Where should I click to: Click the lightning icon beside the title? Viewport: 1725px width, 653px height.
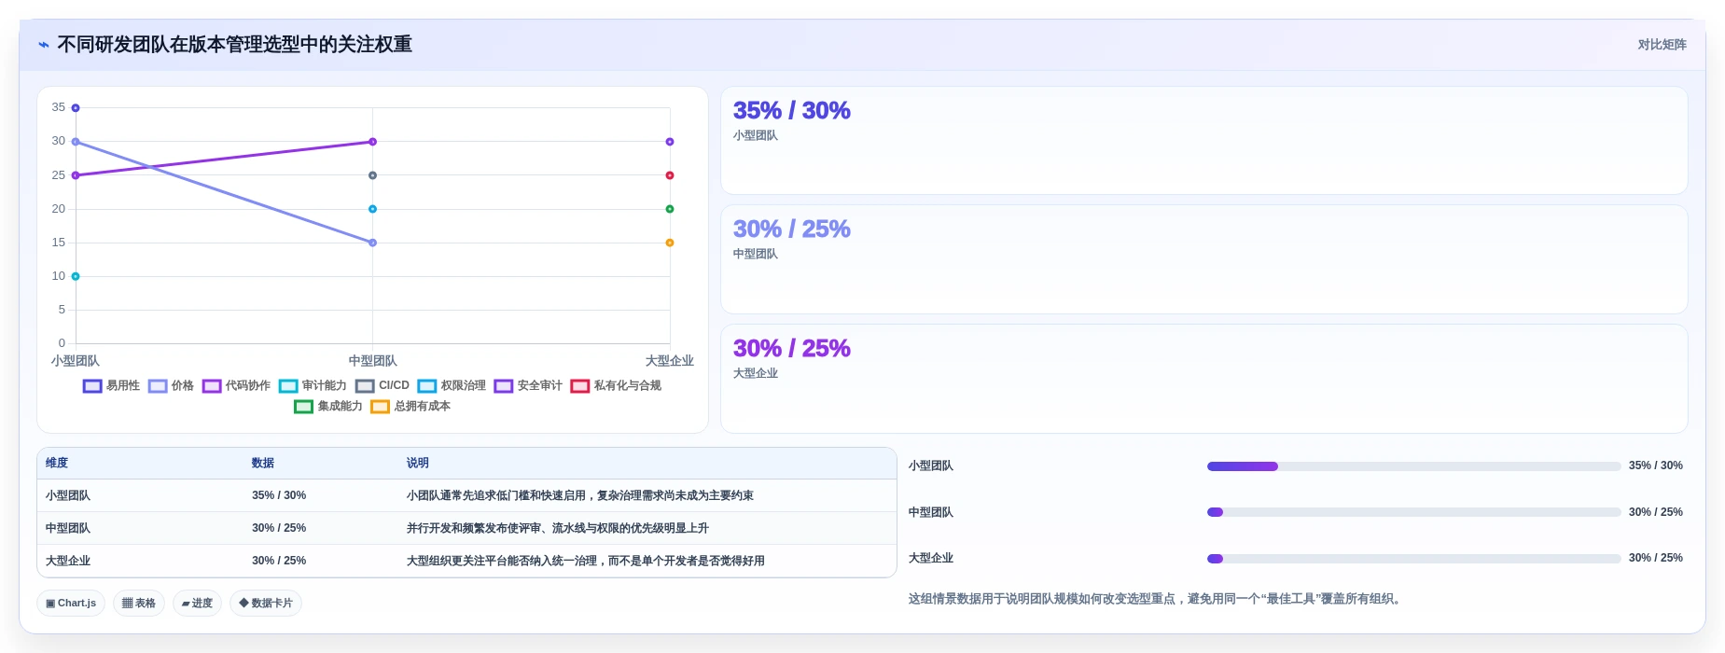click(43, 45)
